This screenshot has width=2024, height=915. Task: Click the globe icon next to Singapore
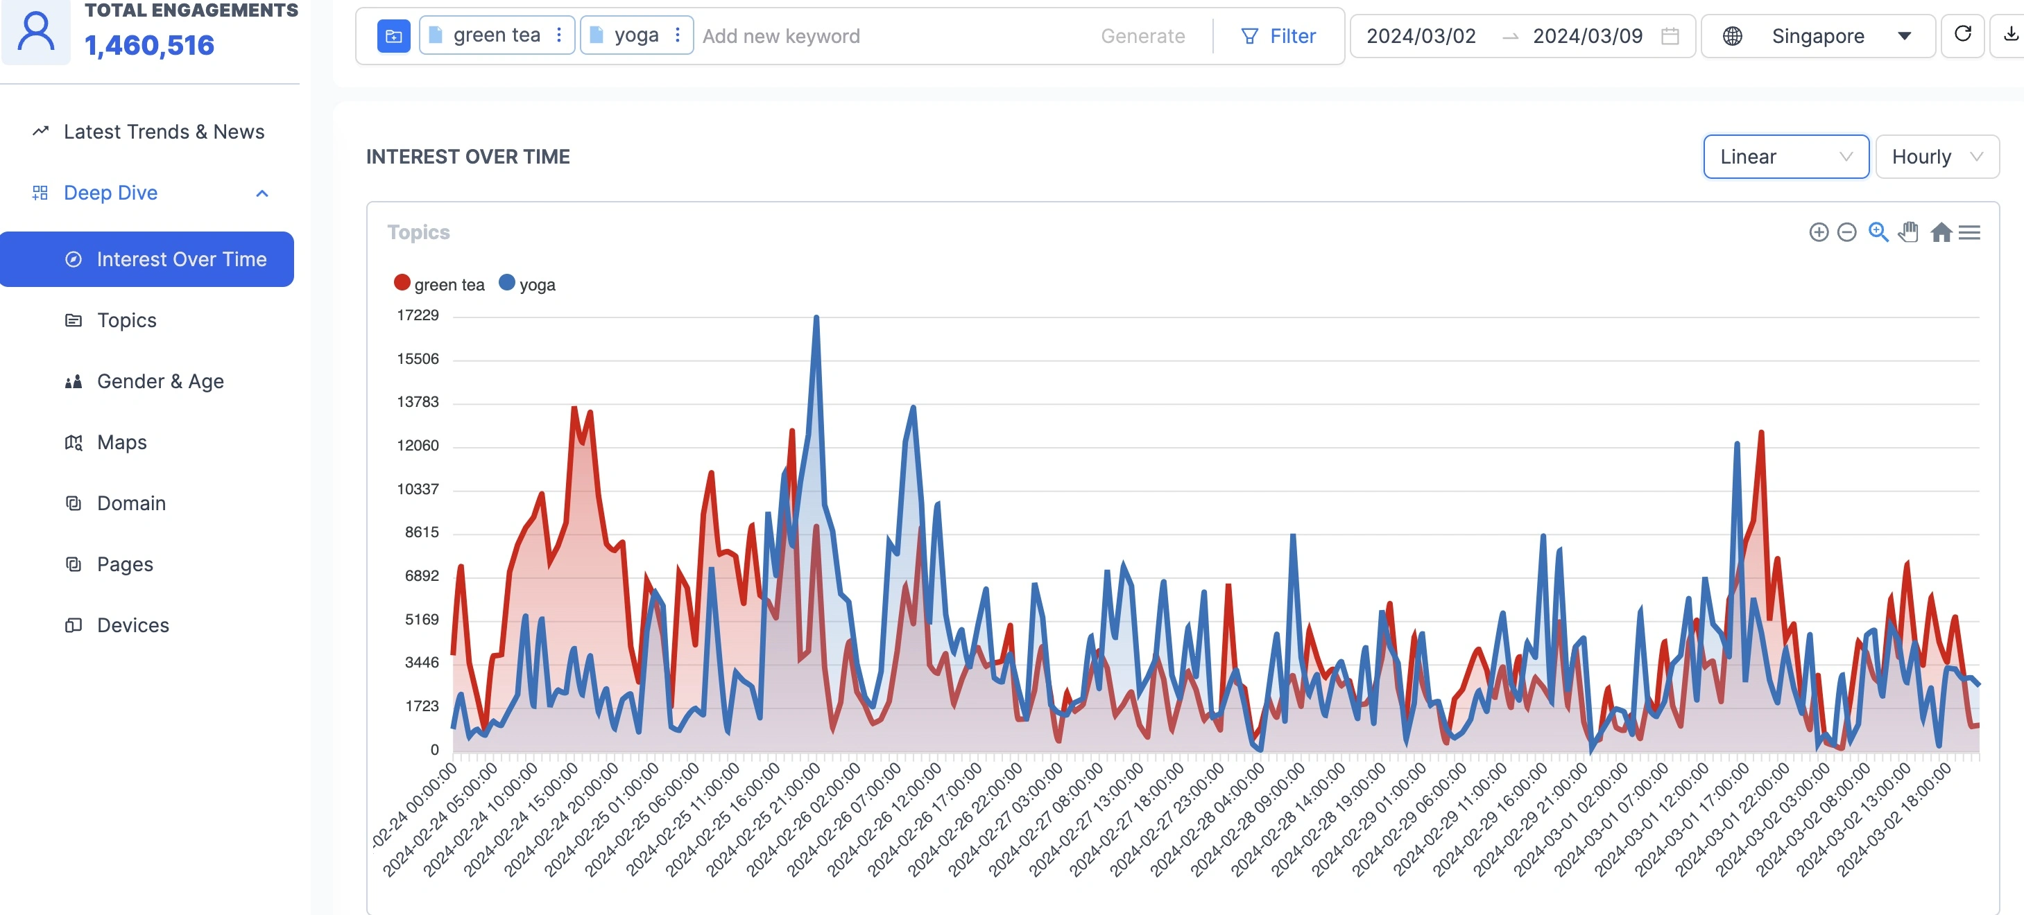pos(1733,36)
